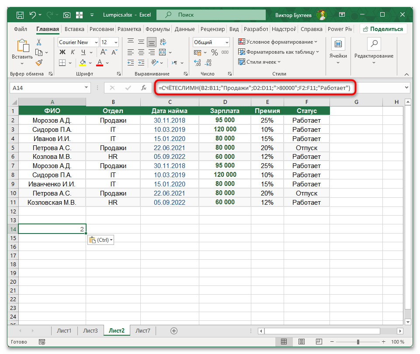420x354 pixels.
Task: Click the Поделиться button
Action: tap(383, 29)
